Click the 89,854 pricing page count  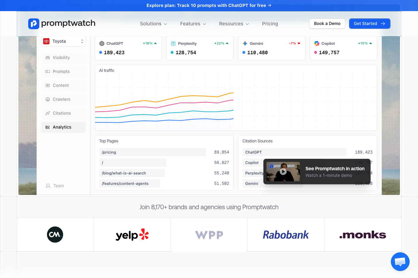[222, 152]
